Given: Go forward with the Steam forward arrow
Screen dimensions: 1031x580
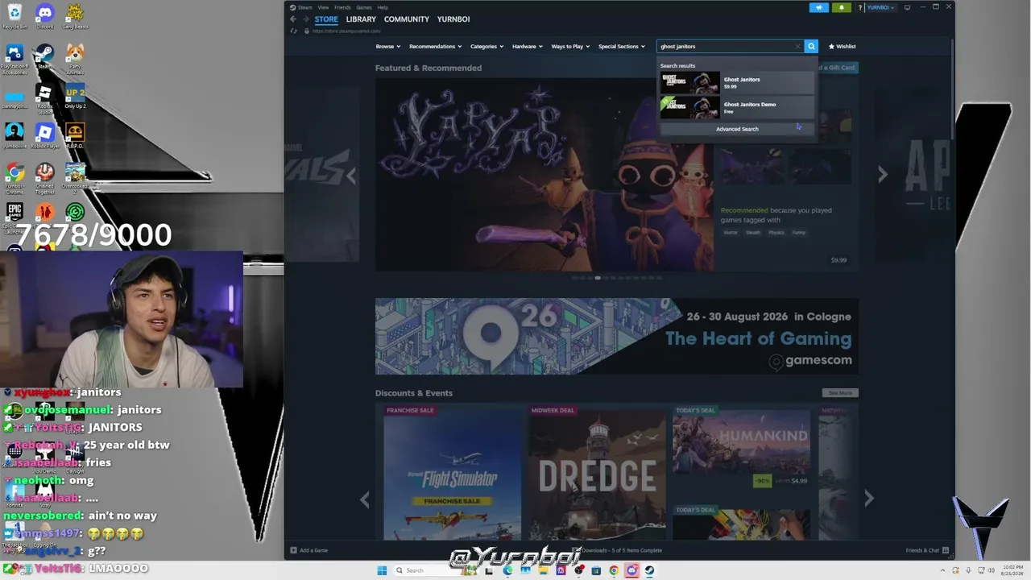Looking at the screenshot, I should pos(305,19).
